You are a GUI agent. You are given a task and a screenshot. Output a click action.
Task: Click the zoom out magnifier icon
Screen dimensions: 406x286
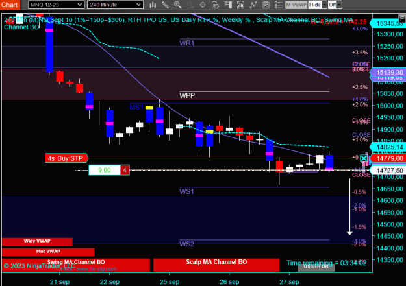click(x=190, y=5)
